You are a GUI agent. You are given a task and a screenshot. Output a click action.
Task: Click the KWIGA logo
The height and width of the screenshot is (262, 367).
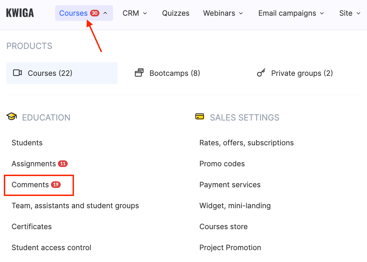(20, 13)
